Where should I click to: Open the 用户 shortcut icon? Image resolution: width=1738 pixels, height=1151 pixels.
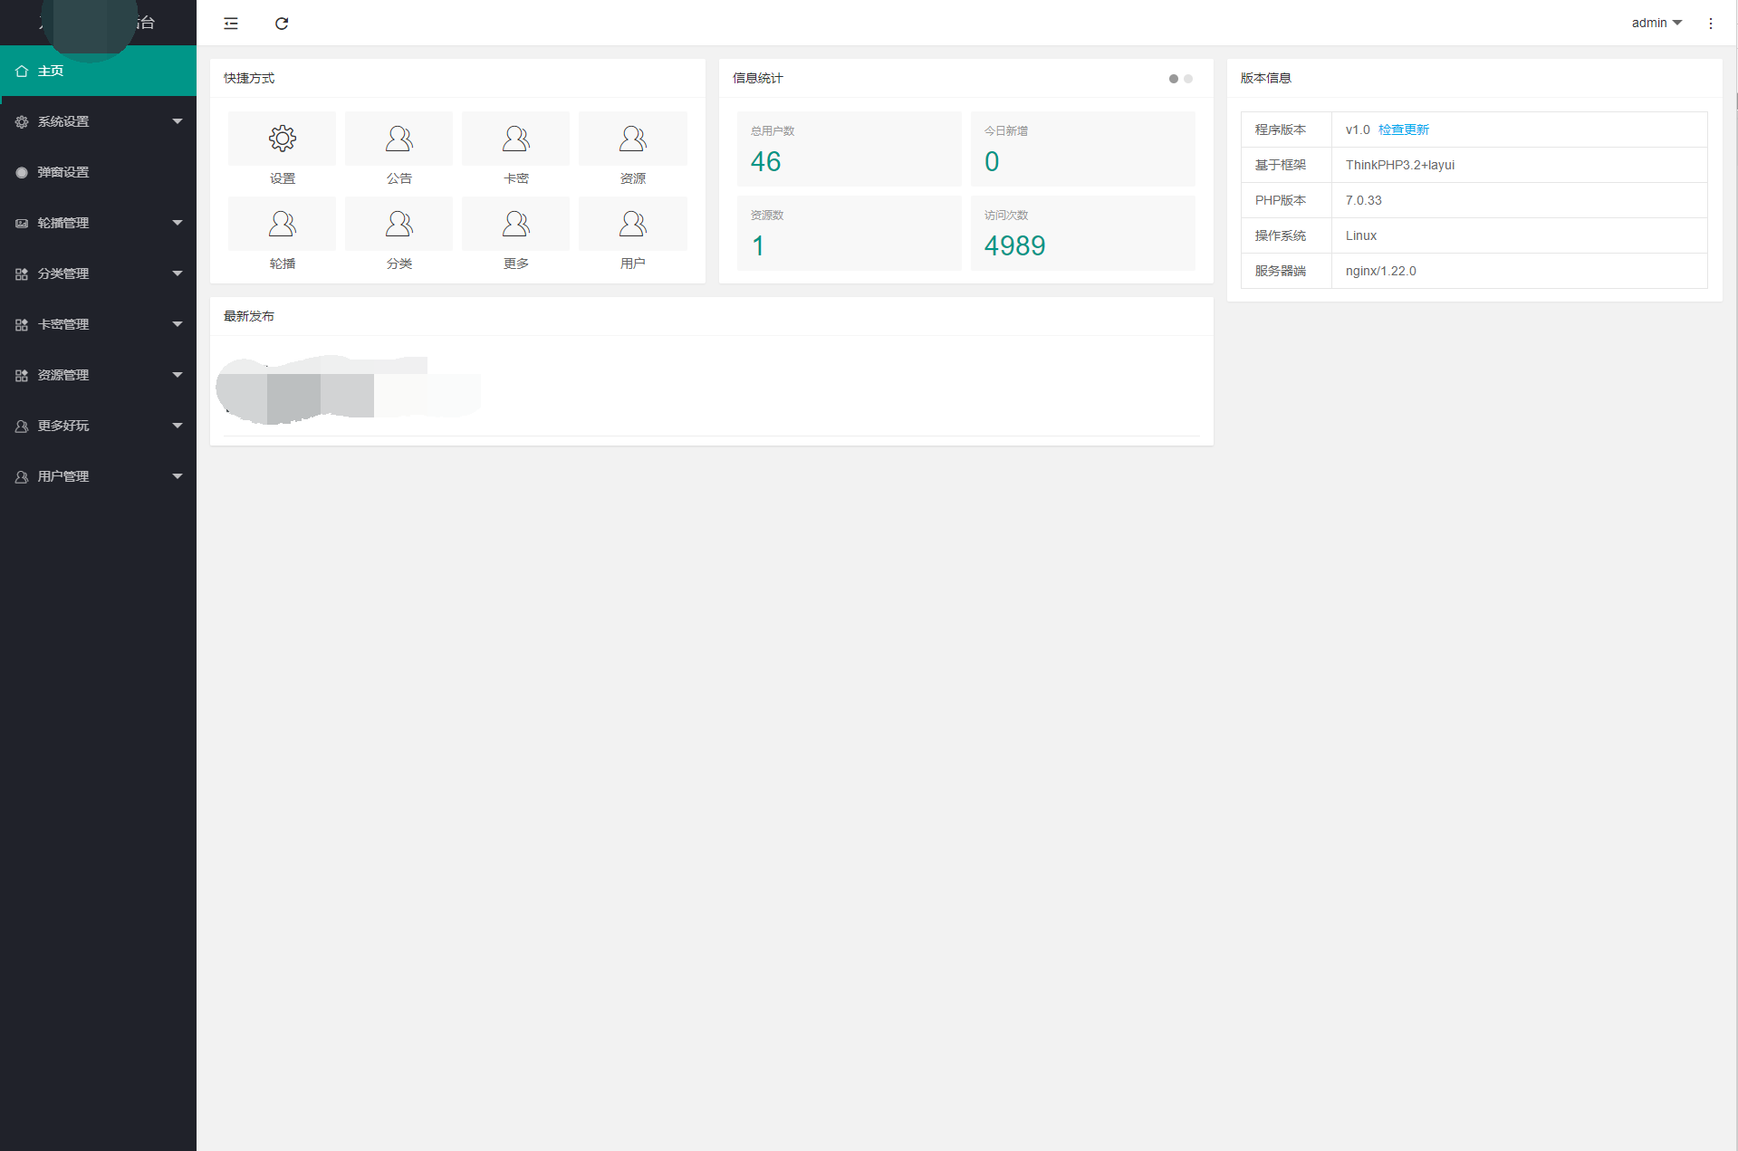tap(632, 224)
